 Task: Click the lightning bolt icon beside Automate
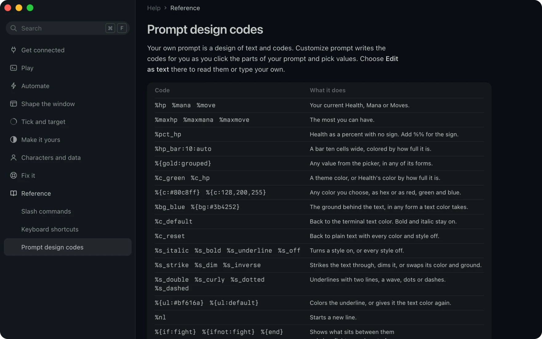(x=14, y=86)
